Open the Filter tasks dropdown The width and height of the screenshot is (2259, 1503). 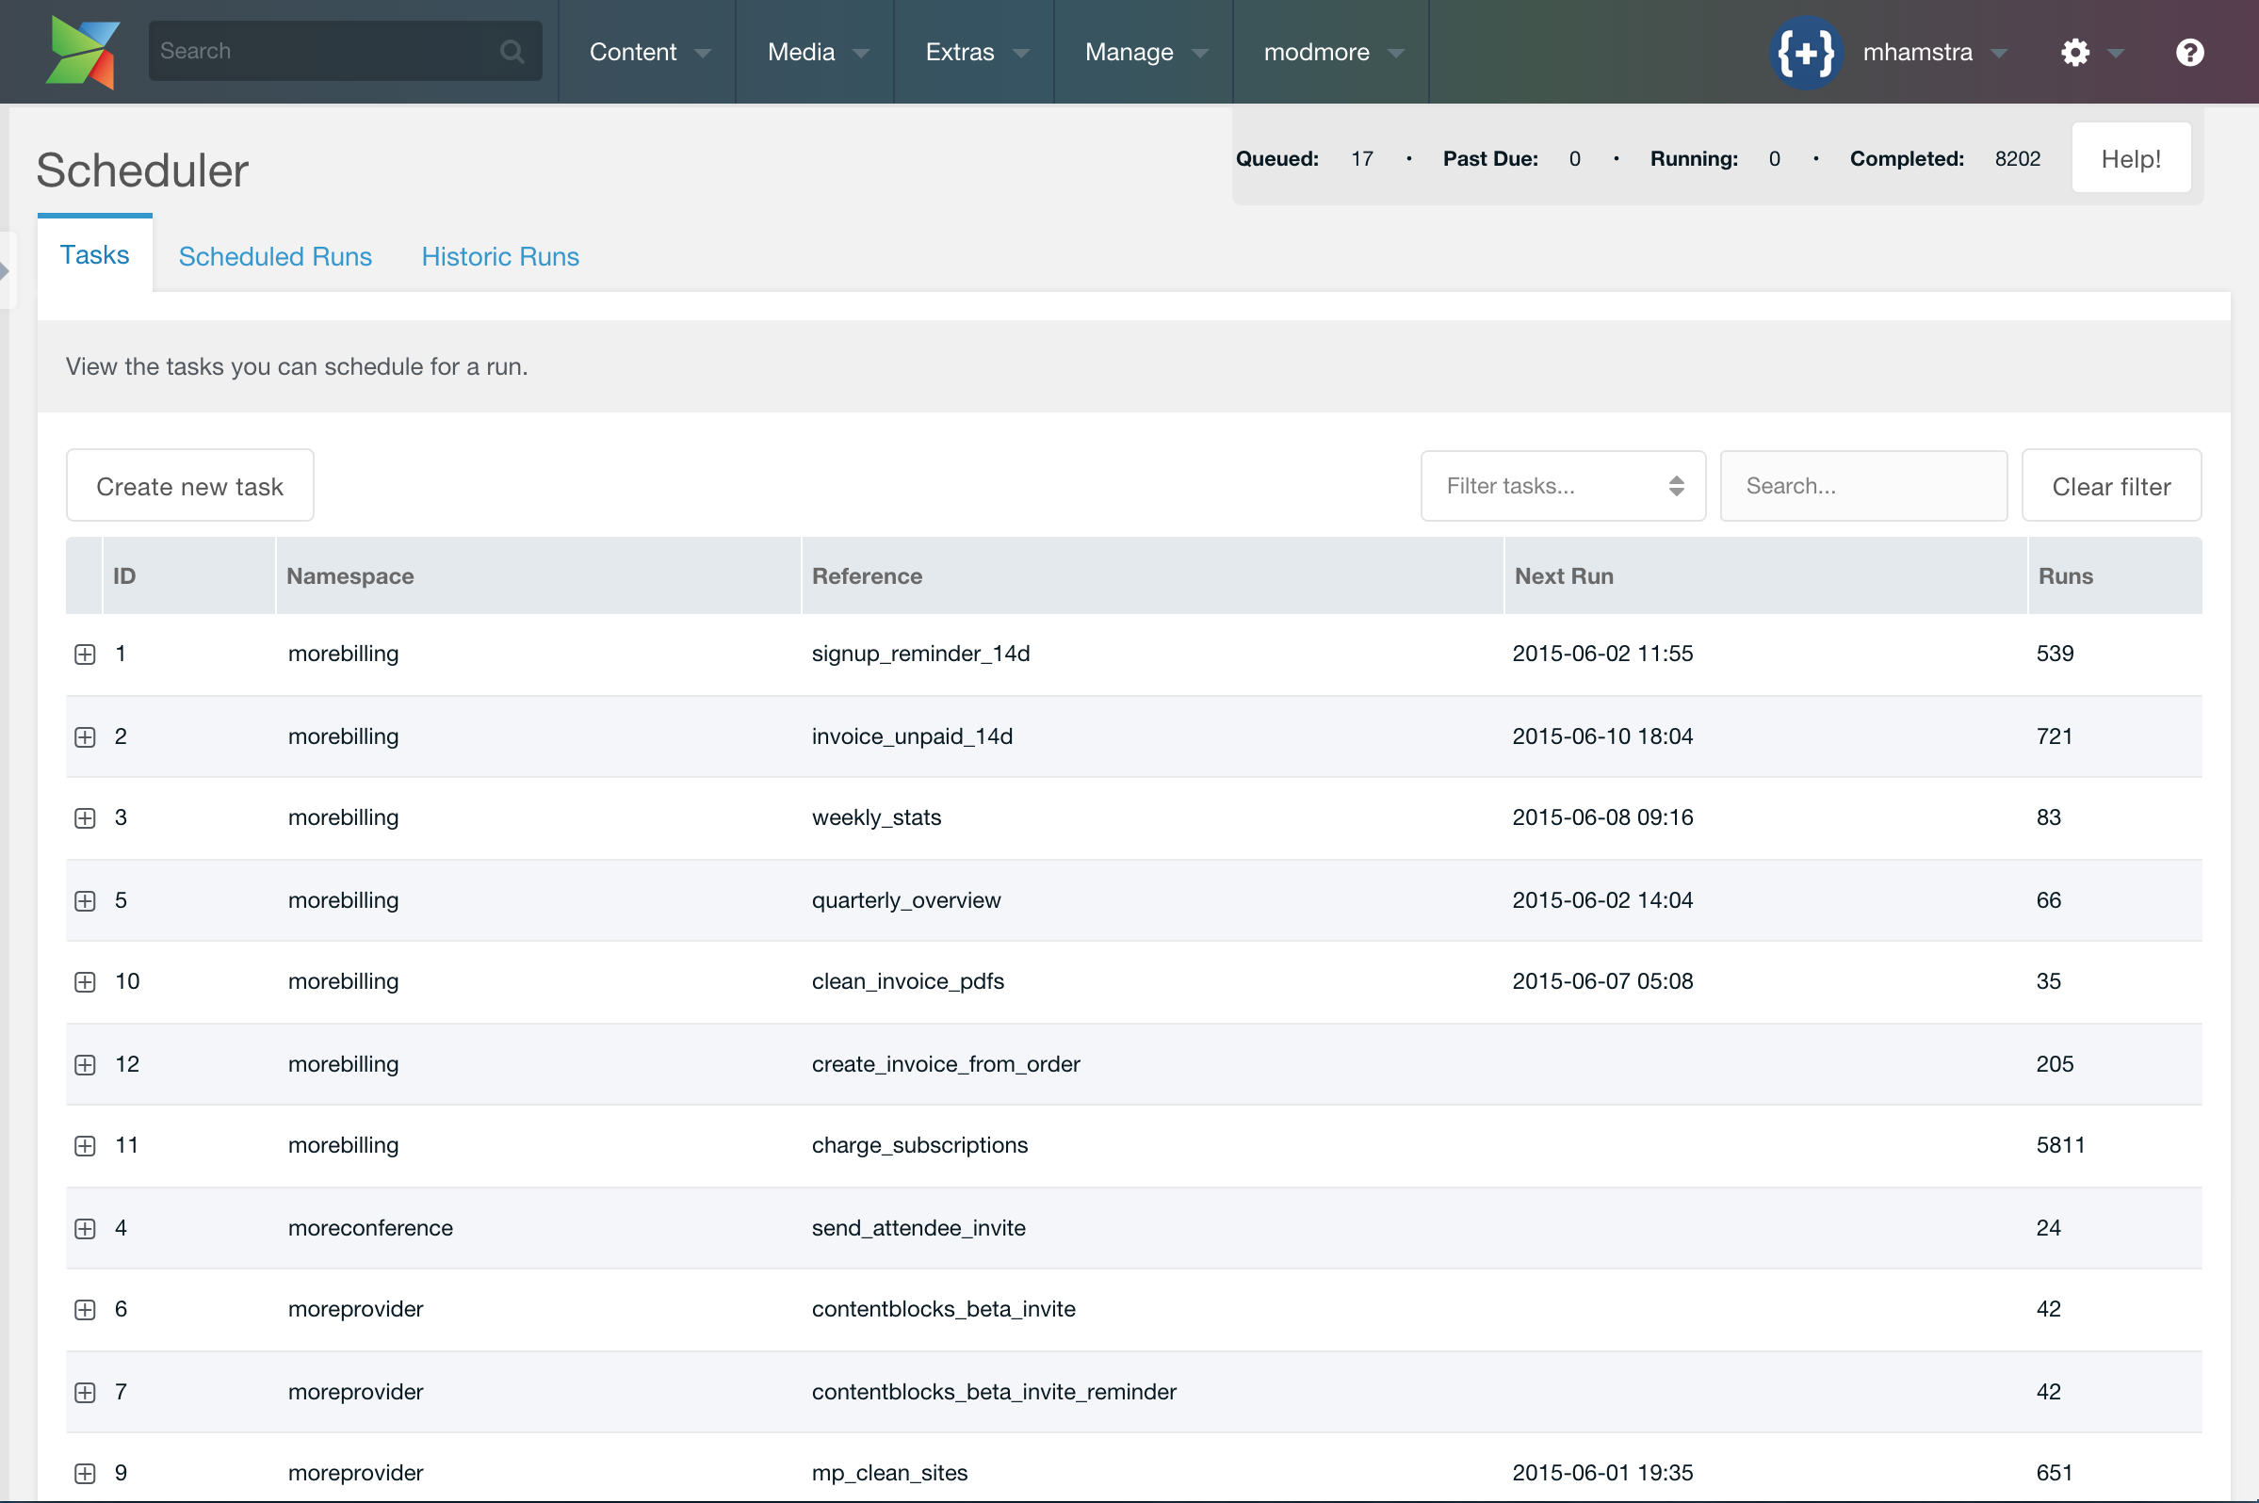point(1562,486)
